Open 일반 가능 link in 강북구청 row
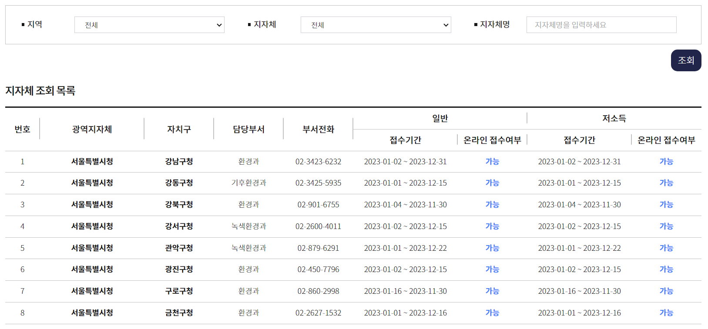The width and height of the screenshot is (708, 329). [x=492, y=205]
